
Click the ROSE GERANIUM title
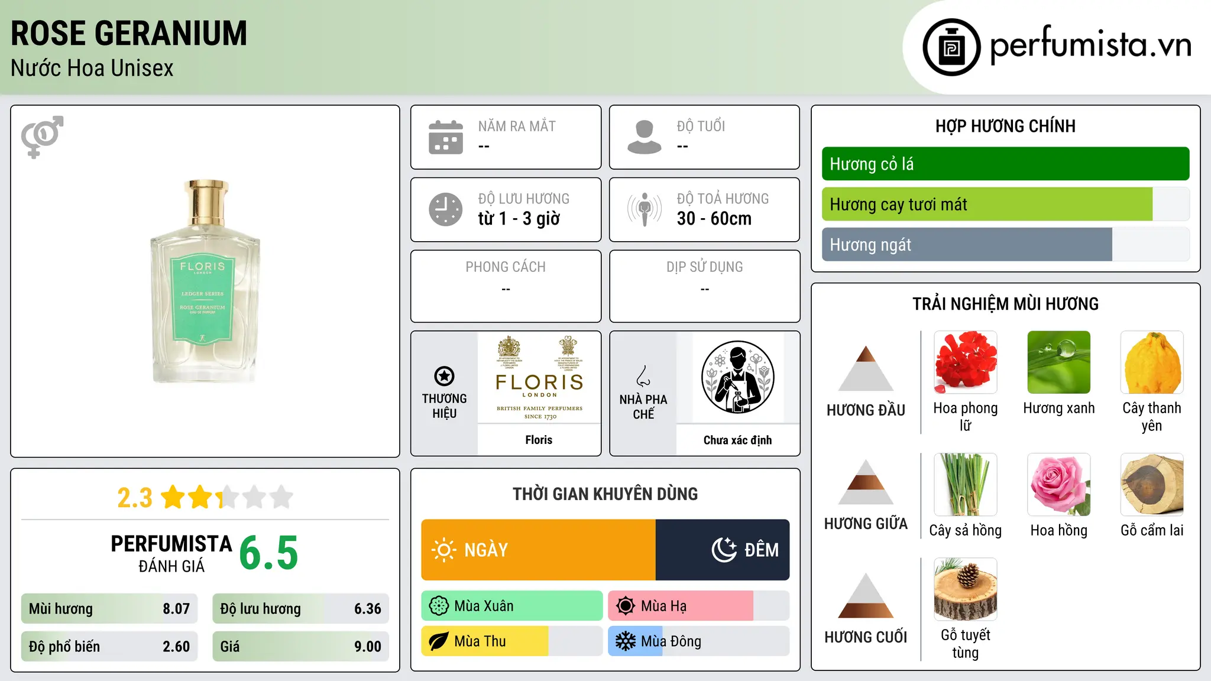129,33
